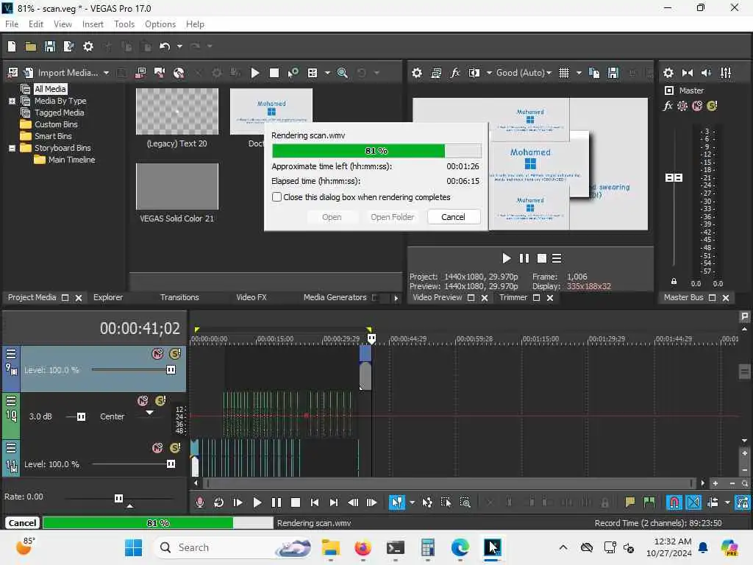Open Firefox from the taskbar
753x565 pixels.
tap(363, 547)
